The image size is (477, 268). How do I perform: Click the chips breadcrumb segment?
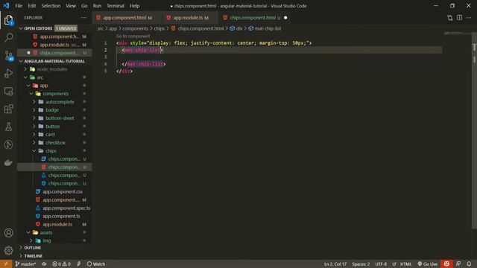coord(159,28)
